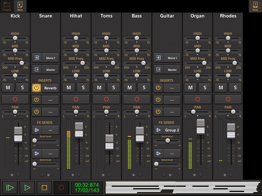Screen dimensions: 262x196
Task: Mute the Bass channel
Action: click(130, 88)
